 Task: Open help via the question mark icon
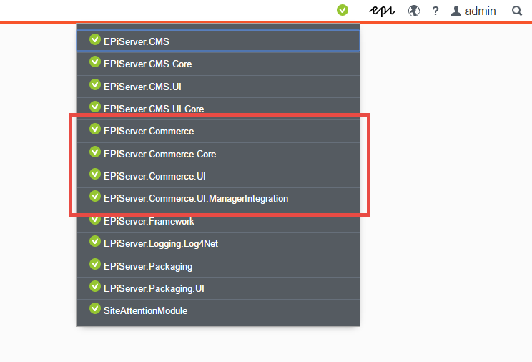pyautogui.click(x=435, y=11)
